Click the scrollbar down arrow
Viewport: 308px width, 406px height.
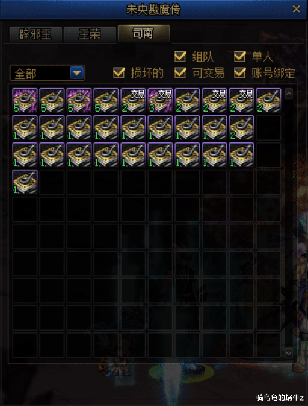tap(289, 353)
